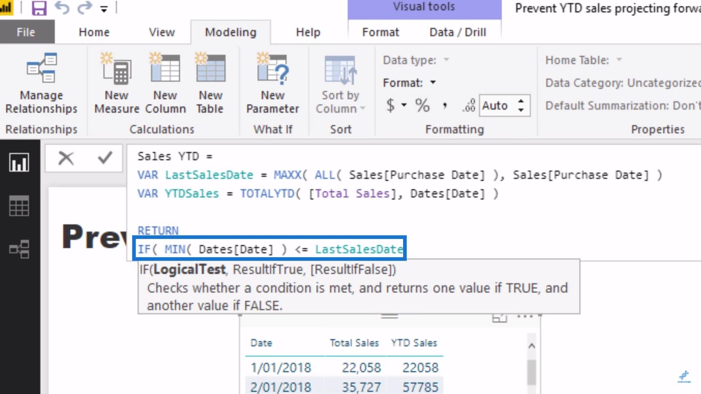Decrease decimal places with down stepper
Image resolution: width=701 pixels, height=394 pixels.
pos(521,110)
